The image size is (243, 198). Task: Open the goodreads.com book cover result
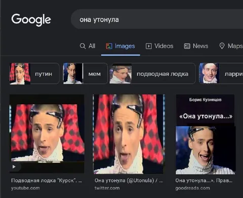206,135
